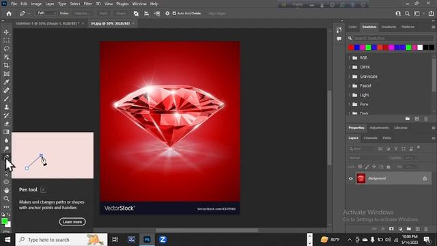Open the Edit Toolbar three-dots menu
Image resolution: width=437 pixels, height=246 pixels.
click(6, 207)
